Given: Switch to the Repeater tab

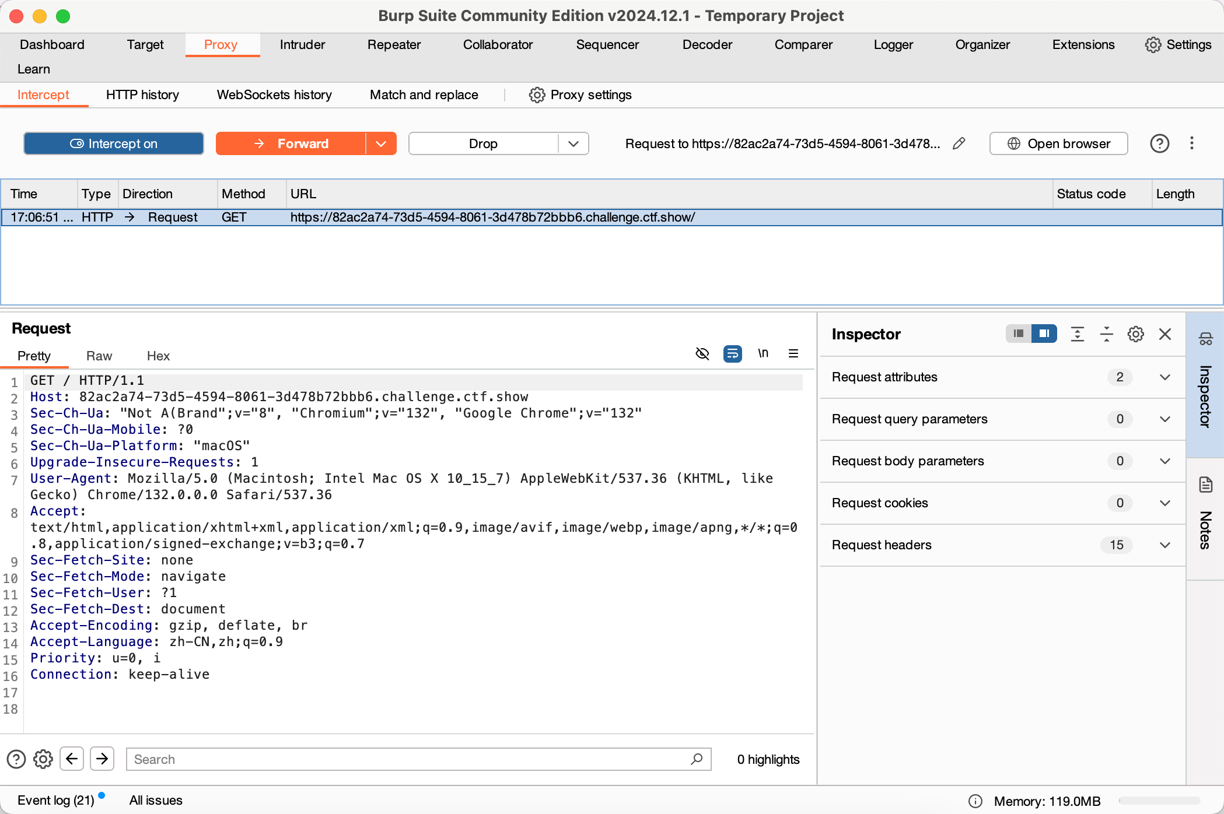Looking at the screenshot, I should tap(394, 45).
